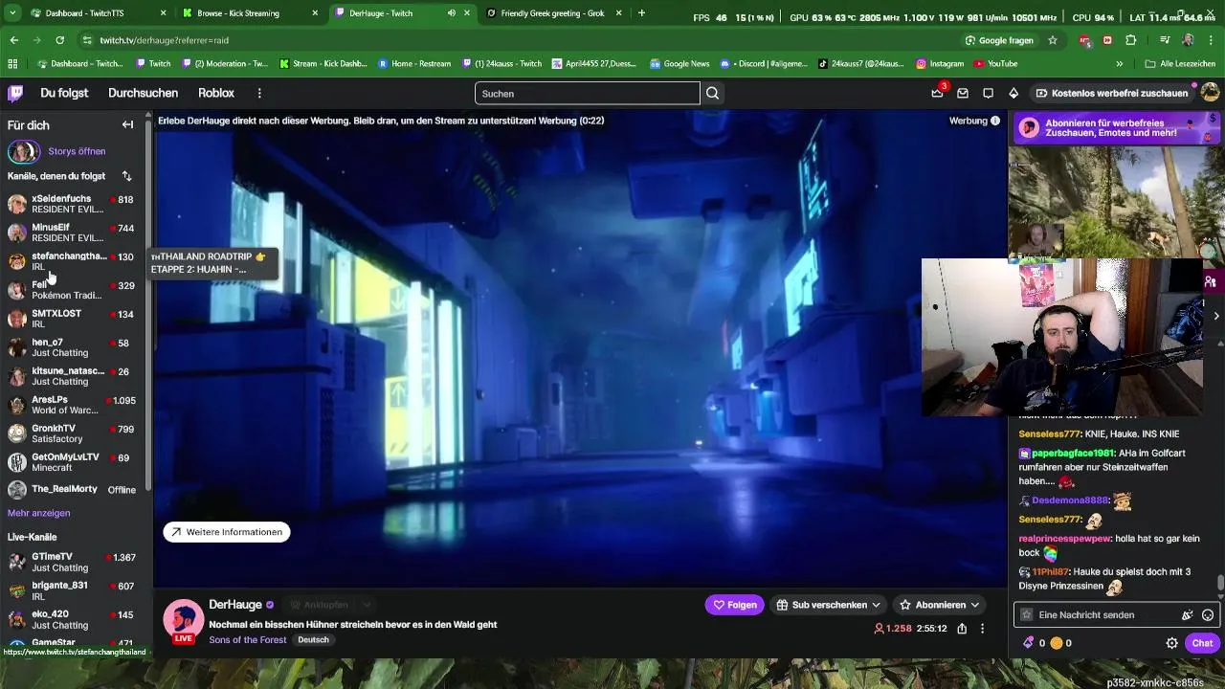Open the three-dot more menu in Twitch nav

tap(259, 93)
